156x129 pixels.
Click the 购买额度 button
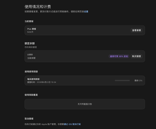[x=136, y=56]
